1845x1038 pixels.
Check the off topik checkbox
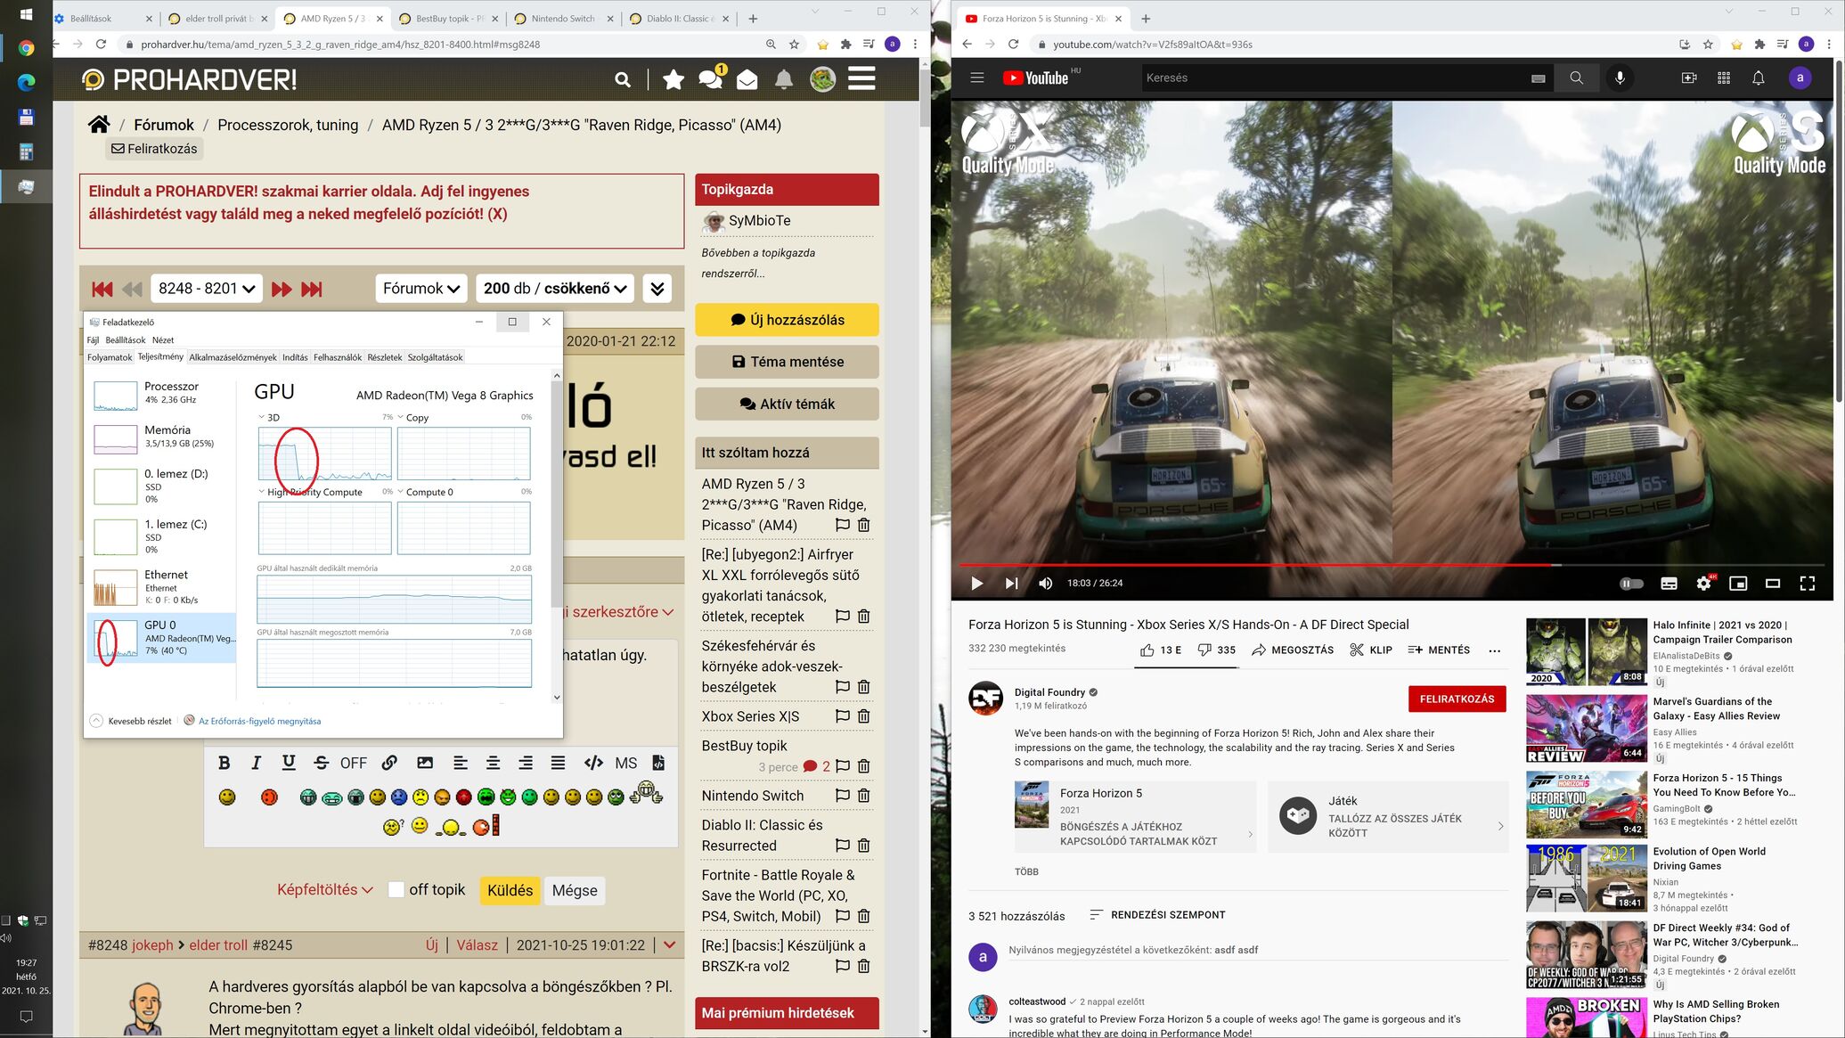[396, 889]
